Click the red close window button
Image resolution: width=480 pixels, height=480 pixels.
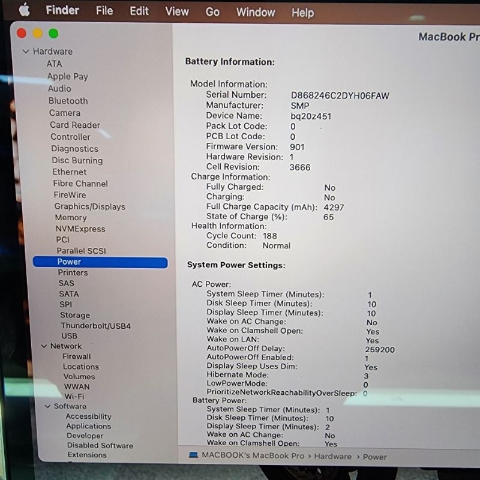22,34
